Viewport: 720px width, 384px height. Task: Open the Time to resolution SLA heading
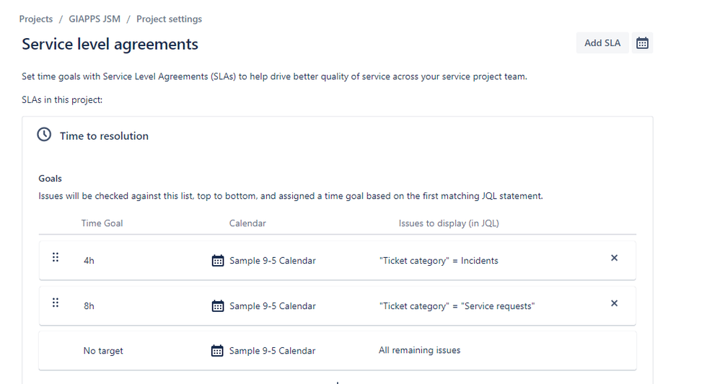click(104, 135)
